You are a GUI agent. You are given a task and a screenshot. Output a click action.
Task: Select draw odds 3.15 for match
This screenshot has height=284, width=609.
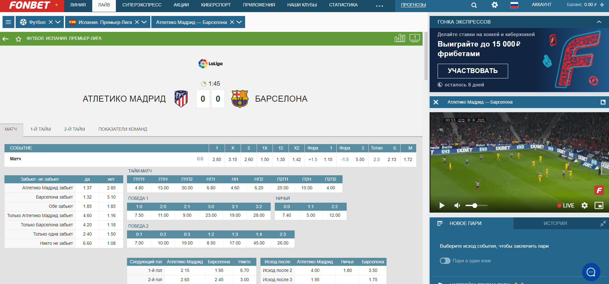233,159
